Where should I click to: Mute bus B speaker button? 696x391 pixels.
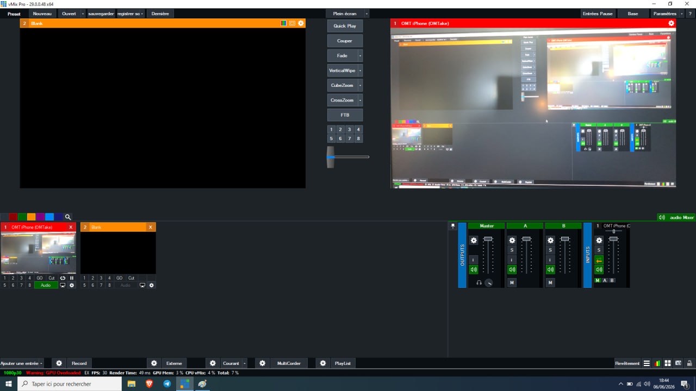(550, 269)
